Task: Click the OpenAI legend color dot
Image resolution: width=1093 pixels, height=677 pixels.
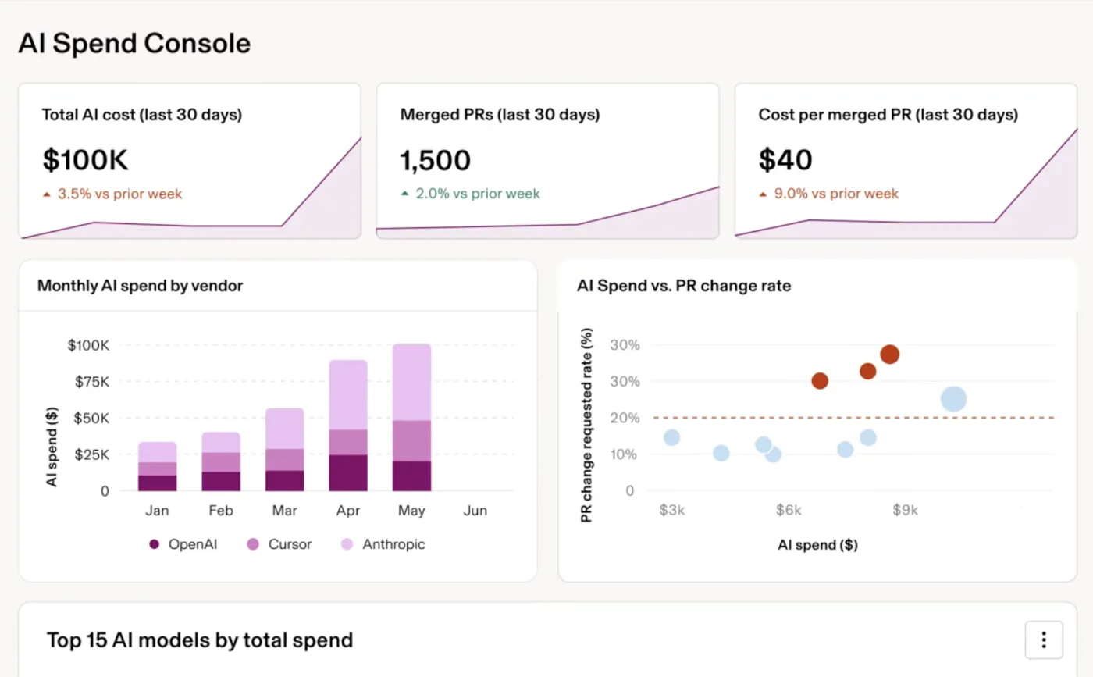Action: click(x=155, y=544)
